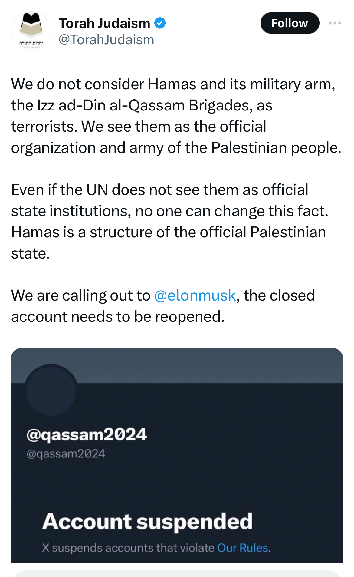354x577 pixels.
Task: Open the Torah Judaism profile avatar
Action: 31,31
